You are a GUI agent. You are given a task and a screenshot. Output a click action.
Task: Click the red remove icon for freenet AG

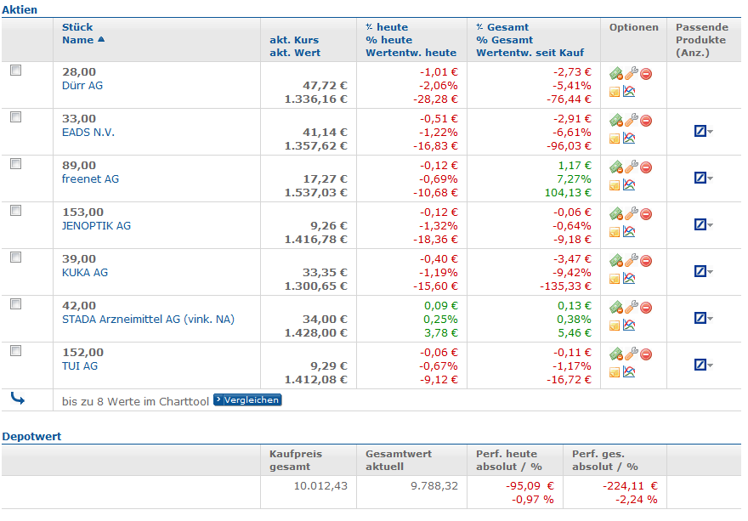[x=646, y=167]
